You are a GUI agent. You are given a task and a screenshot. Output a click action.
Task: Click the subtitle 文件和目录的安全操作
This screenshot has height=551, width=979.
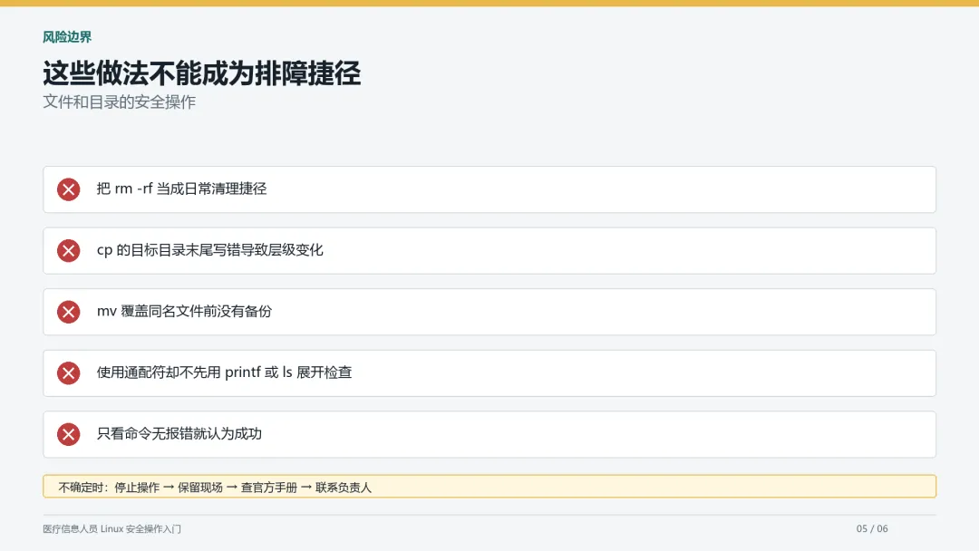(x=120, y=101)
